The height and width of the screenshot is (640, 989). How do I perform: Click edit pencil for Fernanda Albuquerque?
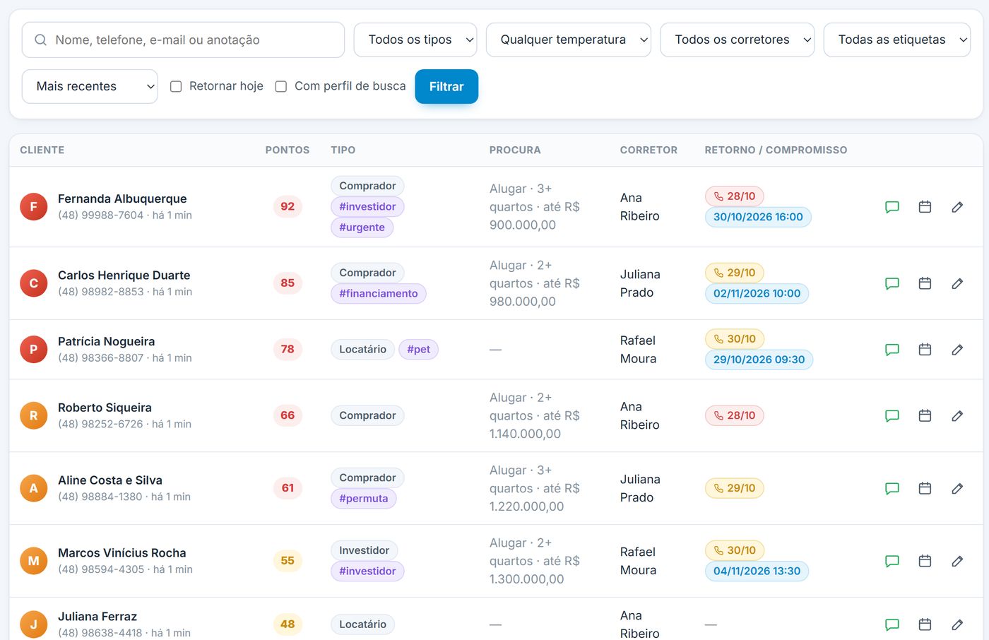[957, 207]
